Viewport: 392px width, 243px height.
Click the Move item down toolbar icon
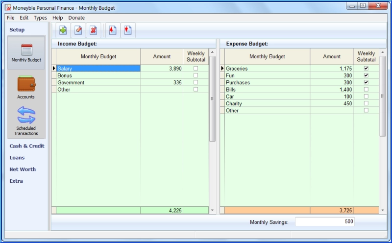coord(128,30)
